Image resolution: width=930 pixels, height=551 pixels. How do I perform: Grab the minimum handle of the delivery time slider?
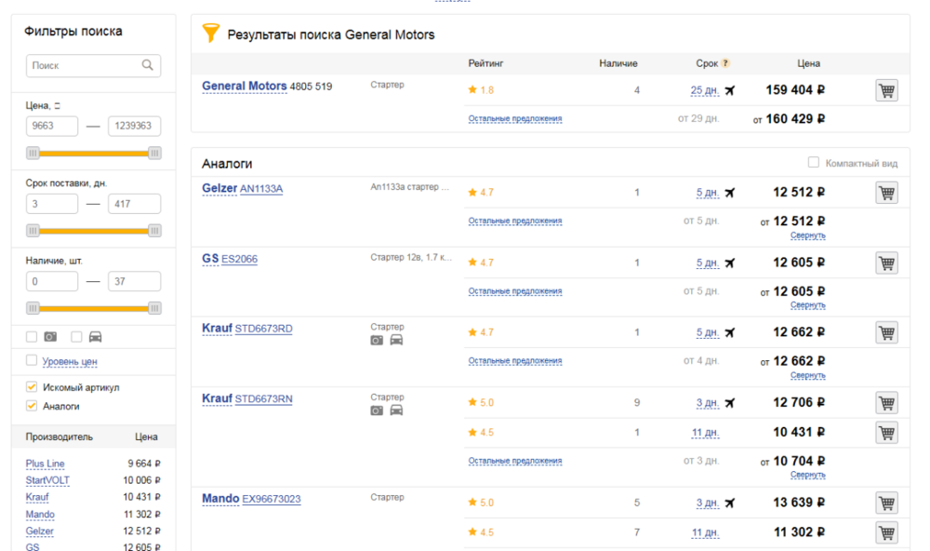coord(33,231)
